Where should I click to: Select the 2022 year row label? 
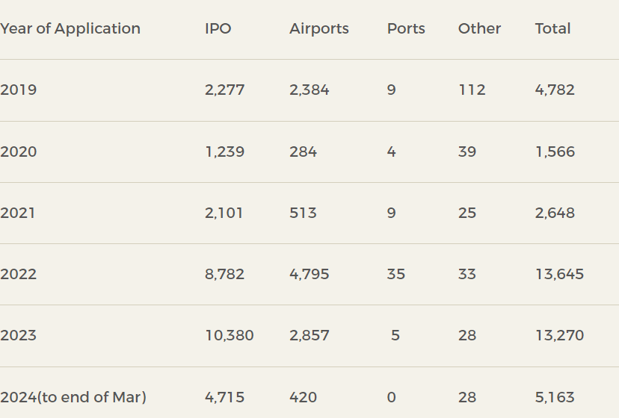click(x=19, y=275)
